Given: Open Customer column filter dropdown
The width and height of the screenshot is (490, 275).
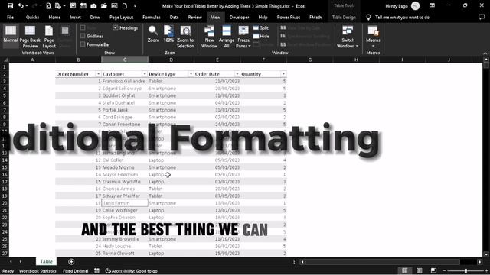Looking at the screenshot, I should coord(145,74).
